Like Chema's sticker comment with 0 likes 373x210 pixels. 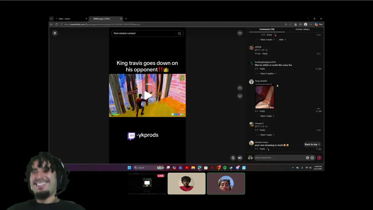318,130
